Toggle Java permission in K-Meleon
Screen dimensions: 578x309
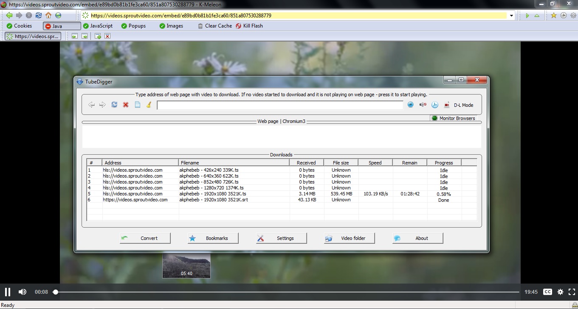pos(62,26)
